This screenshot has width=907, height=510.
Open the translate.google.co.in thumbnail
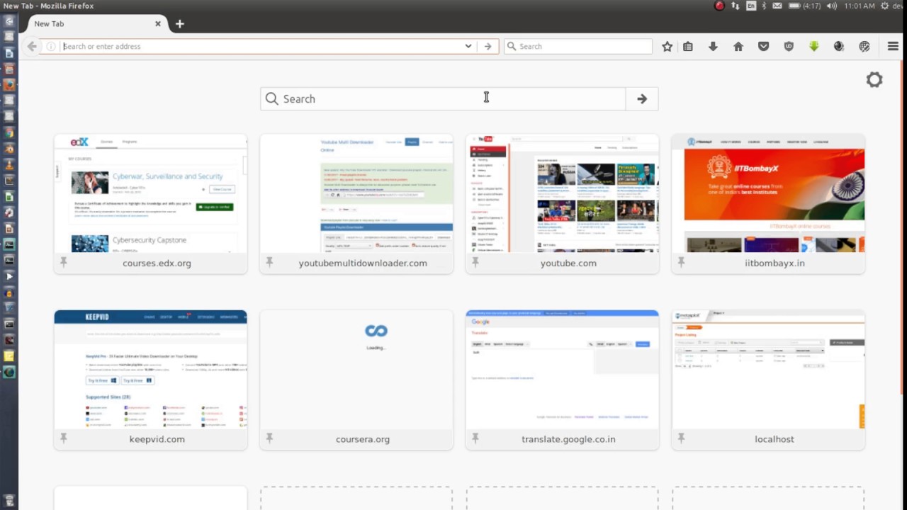point(563,370)
